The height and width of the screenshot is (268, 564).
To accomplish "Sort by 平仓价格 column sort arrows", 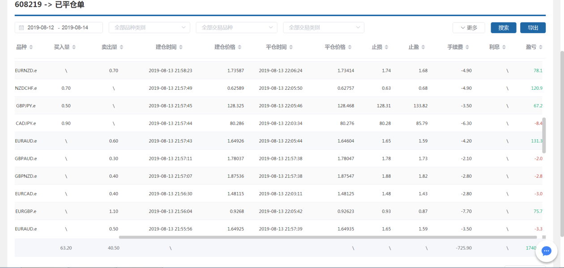I will click(x=350, y=47).
